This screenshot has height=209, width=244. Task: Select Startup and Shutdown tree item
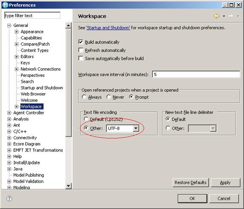(x=42, y=87)
